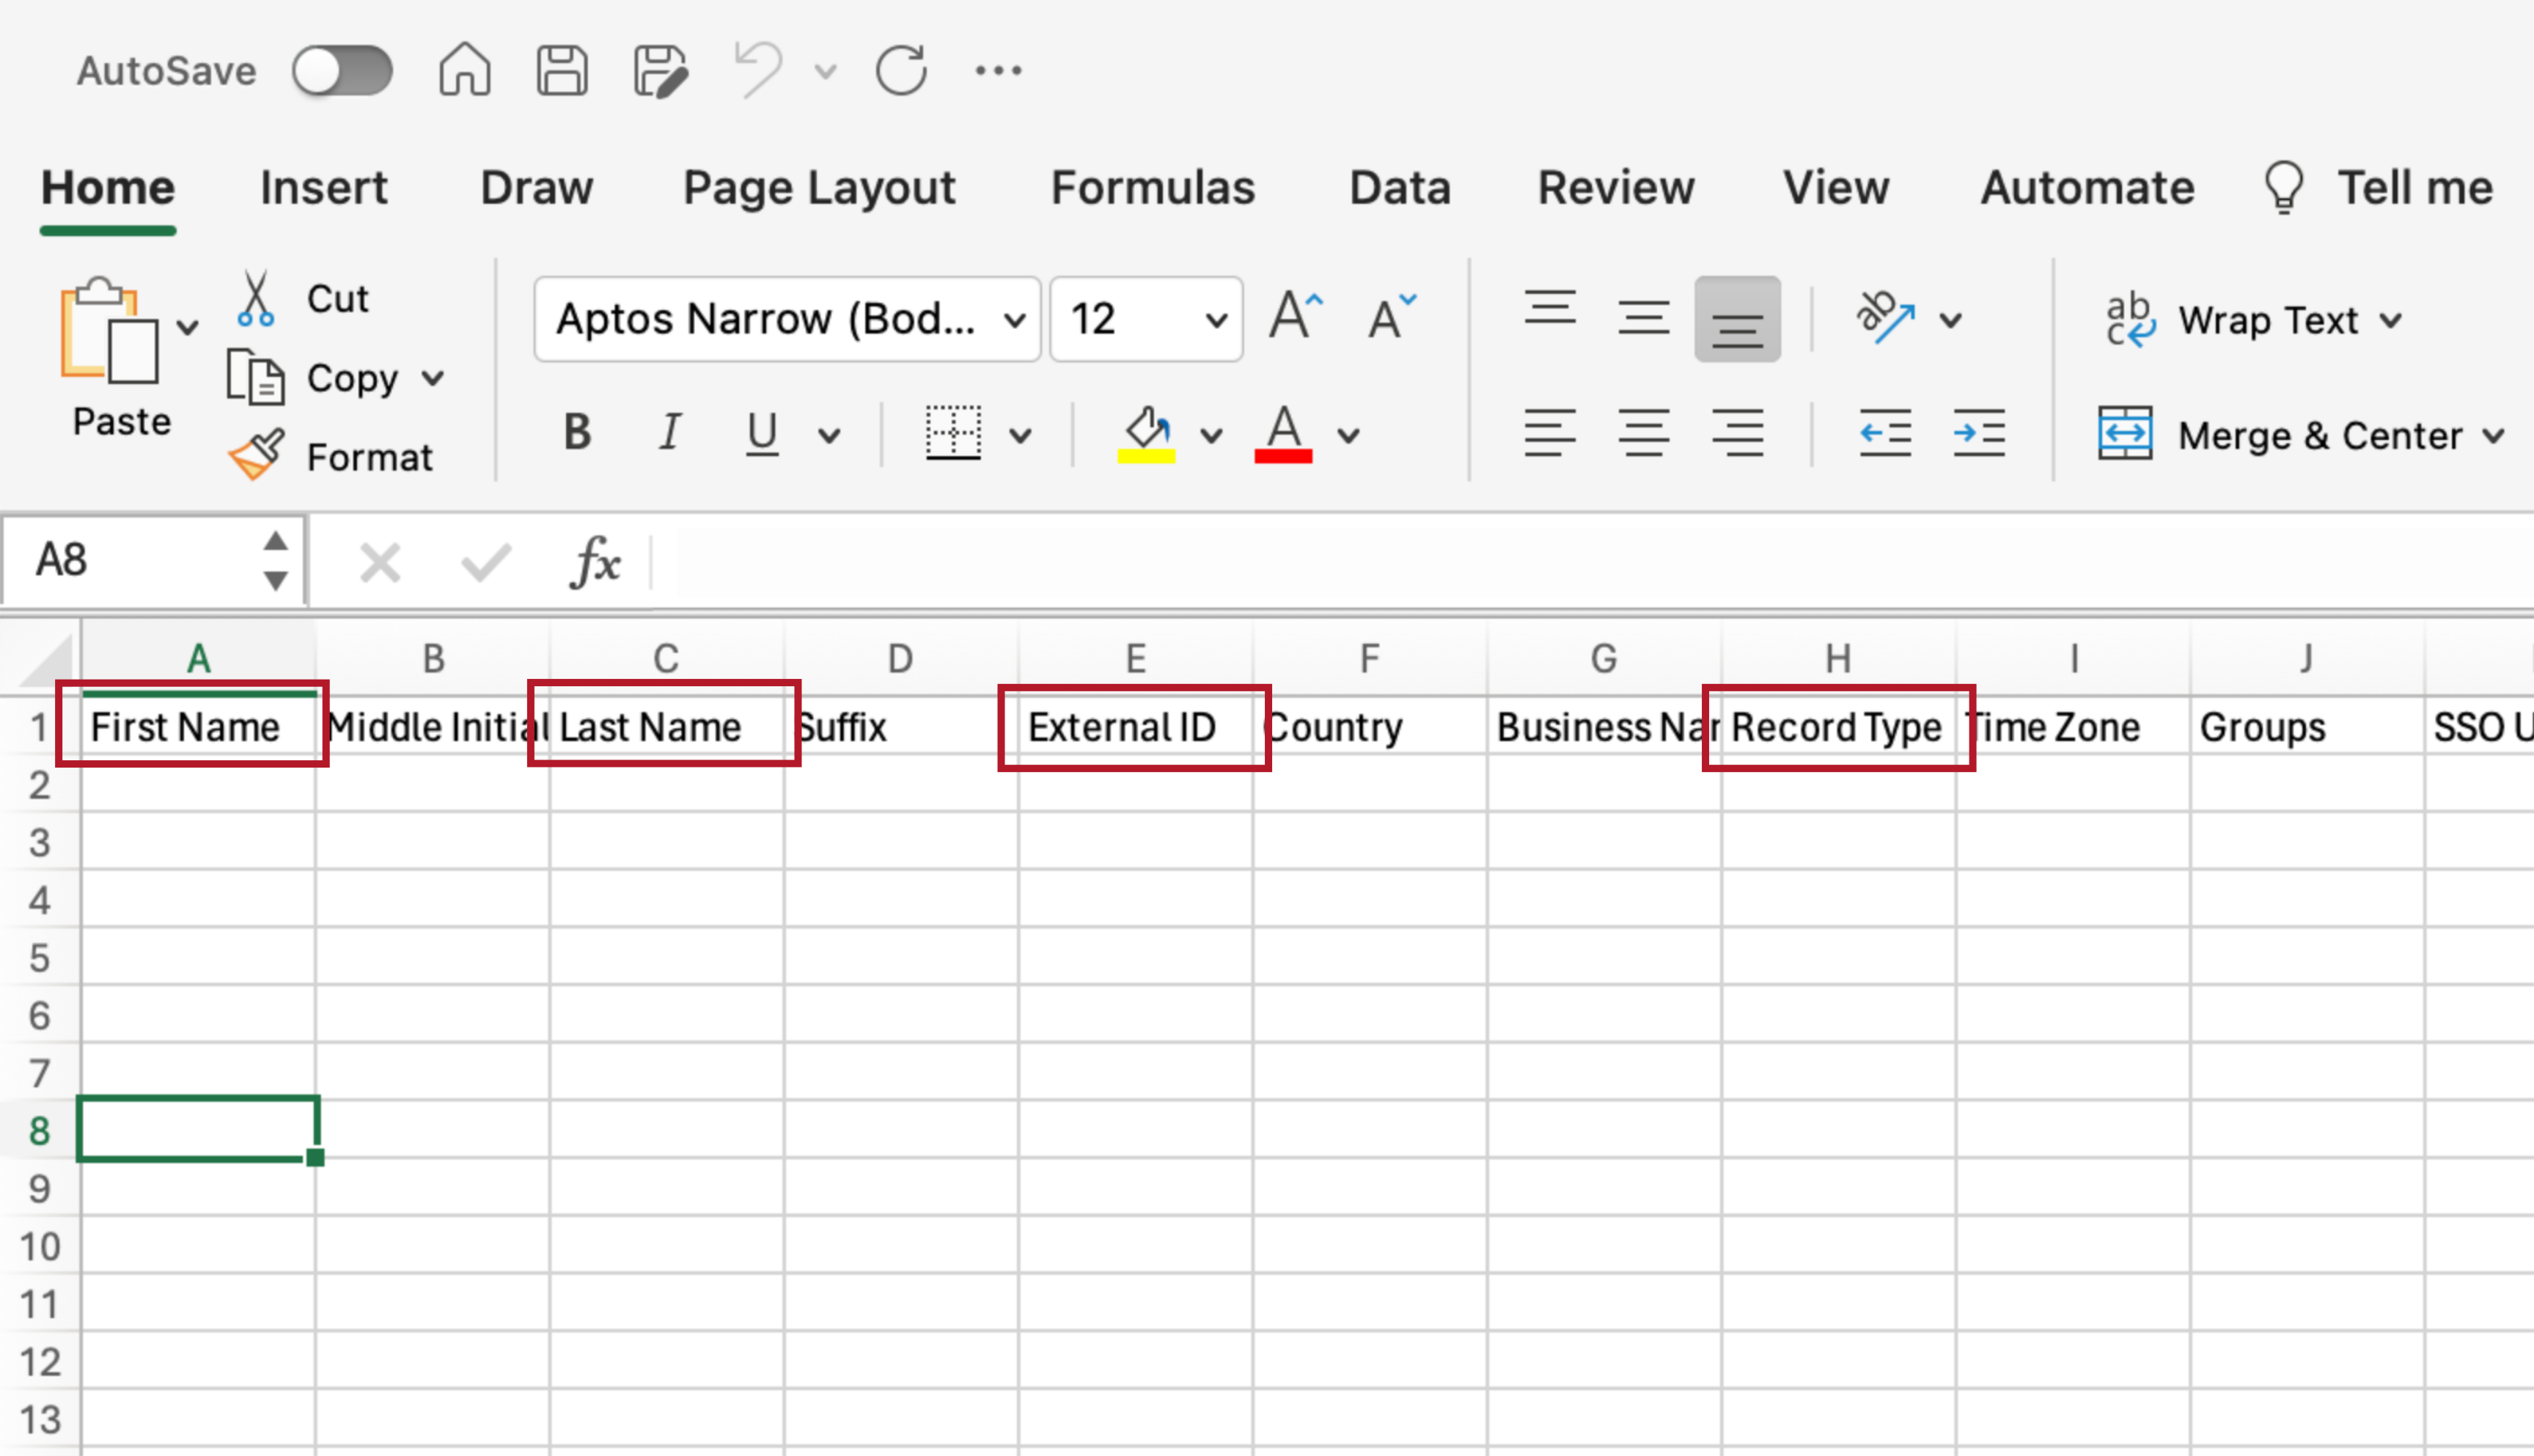The width and height of the screenshot is (2534, 1456).
Task: Apply Bold formatting
Action: pos(576,432)
